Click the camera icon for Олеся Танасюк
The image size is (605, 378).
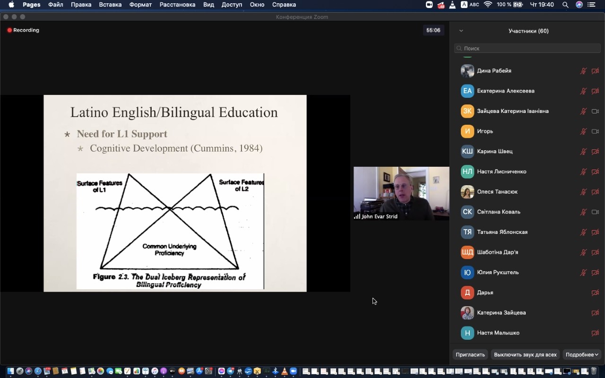[595, 192]
